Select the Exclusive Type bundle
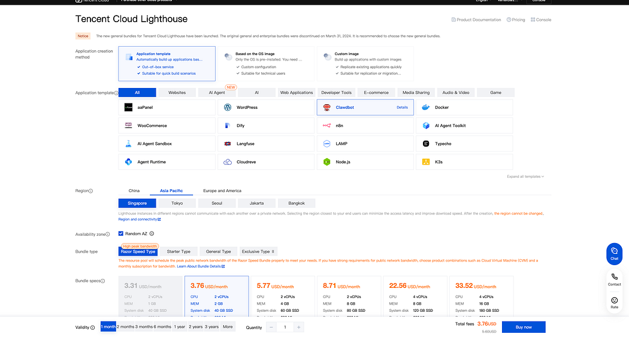This screenshot has width=629, height=337. (x=258, y=251)
